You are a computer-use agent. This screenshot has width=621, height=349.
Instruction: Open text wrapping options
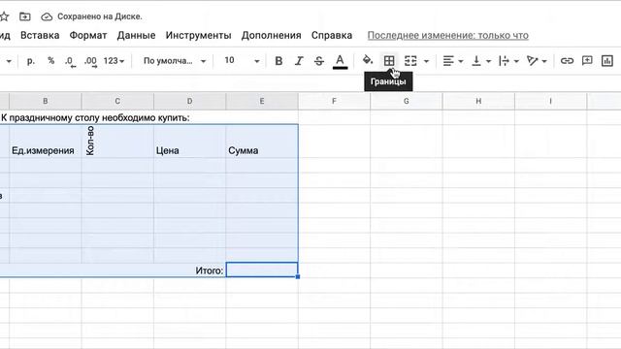[508, 61]
